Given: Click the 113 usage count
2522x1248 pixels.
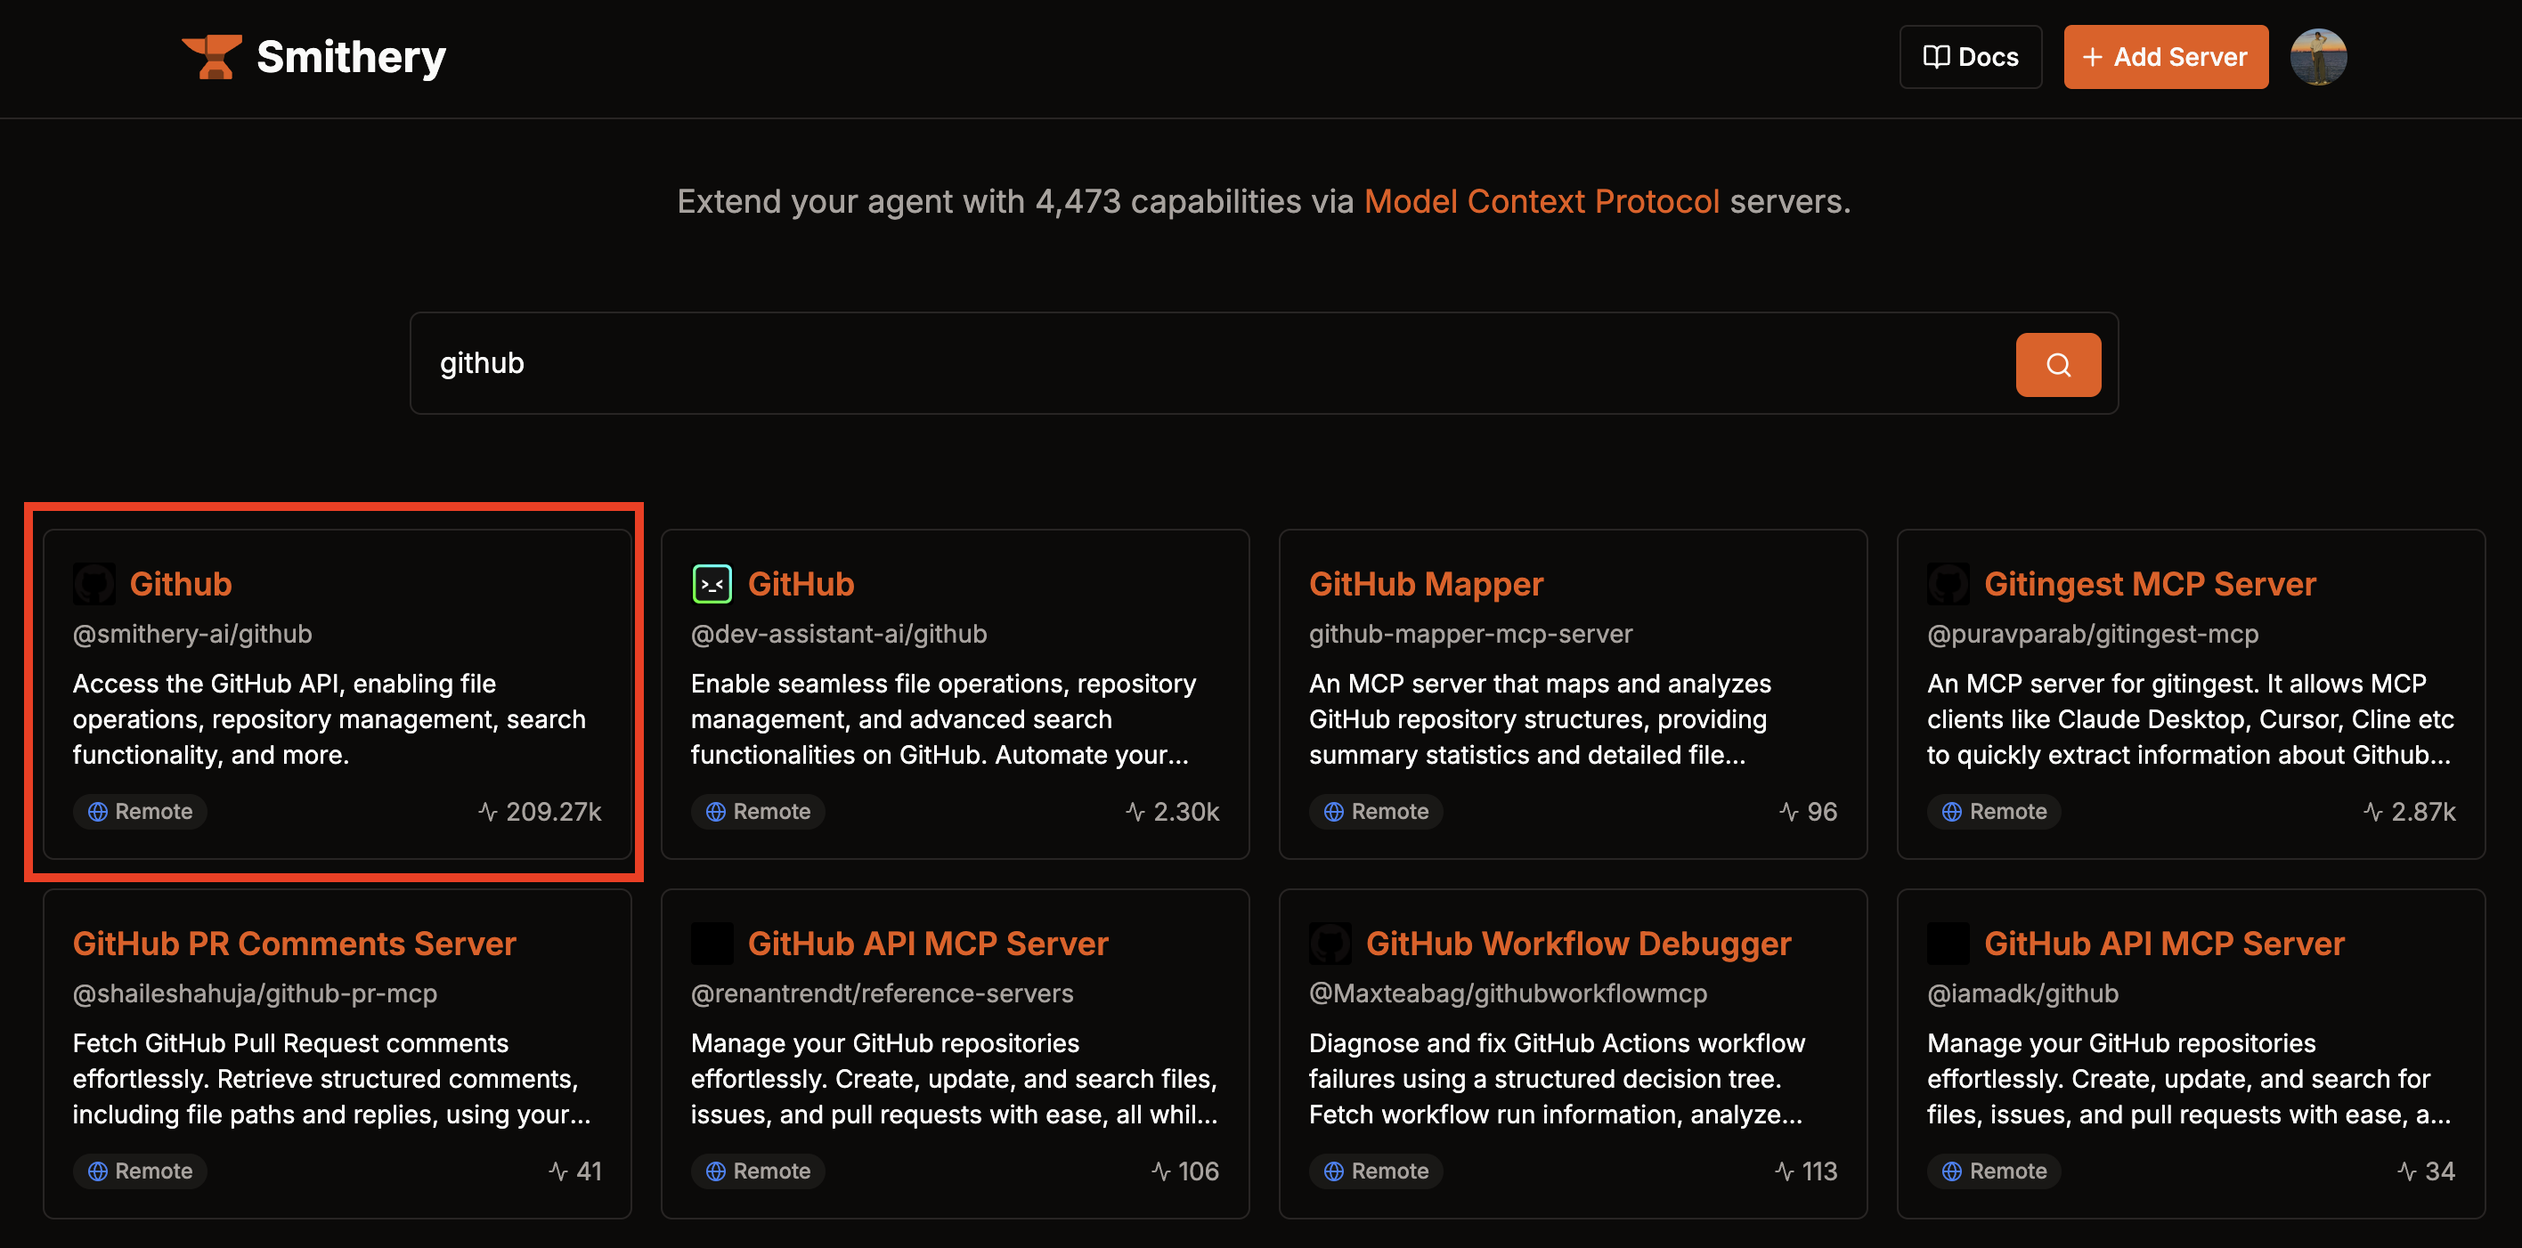Looking at the screenshot, I should pyautogui.click(x=1806, y=1171).
